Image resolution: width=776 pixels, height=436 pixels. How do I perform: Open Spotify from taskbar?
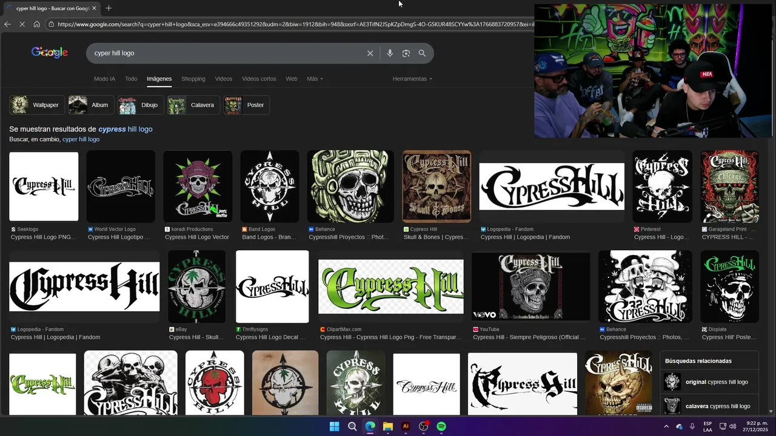[441, 426]
